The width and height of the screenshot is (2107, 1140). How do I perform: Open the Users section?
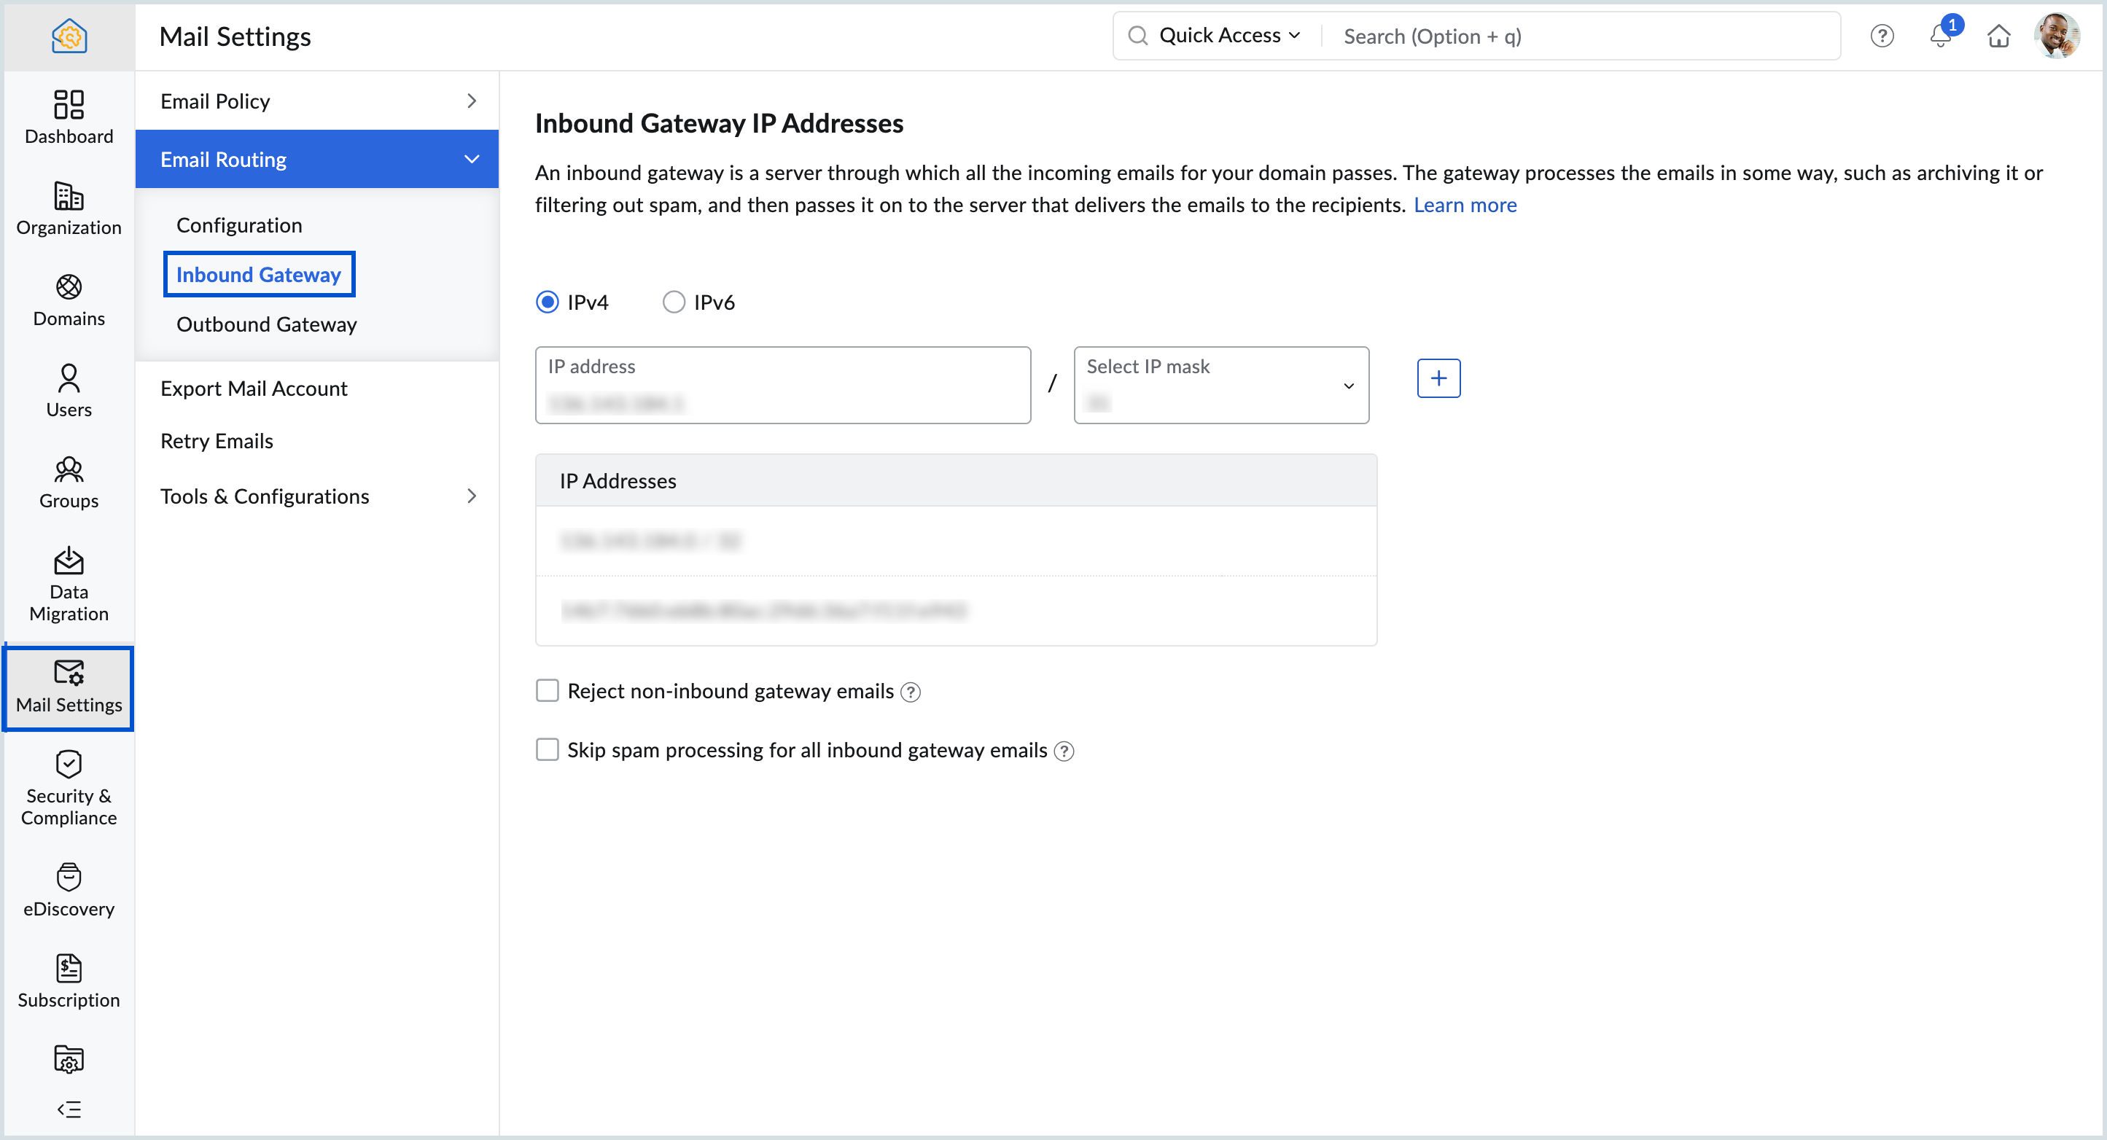[x=69, y=391]
